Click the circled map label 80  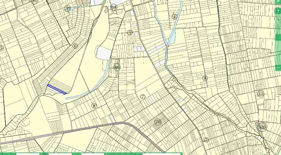117,67
